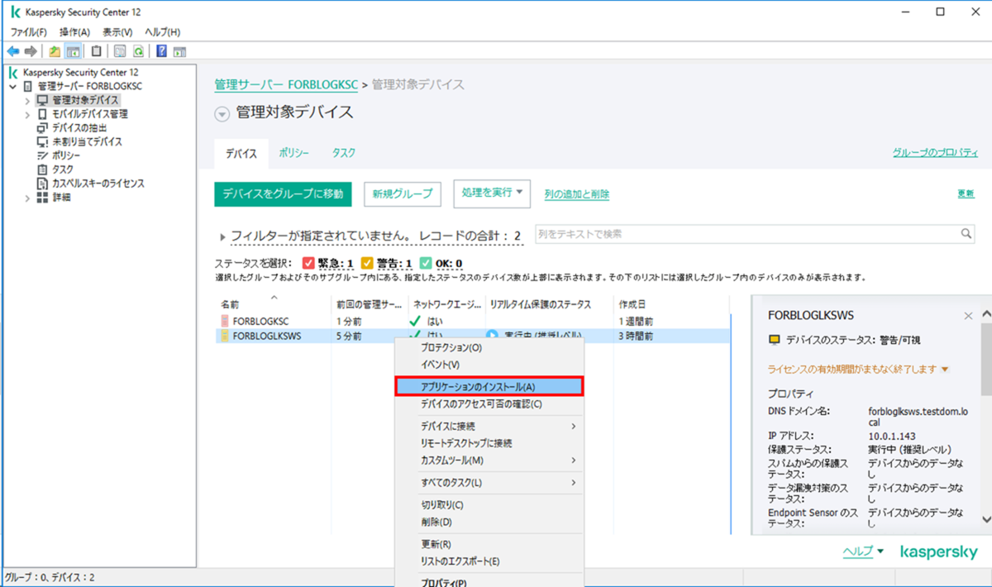Screen dimensions: 992x587
Task: Choose イベント(V) from context menu
Action: [490, 365]
